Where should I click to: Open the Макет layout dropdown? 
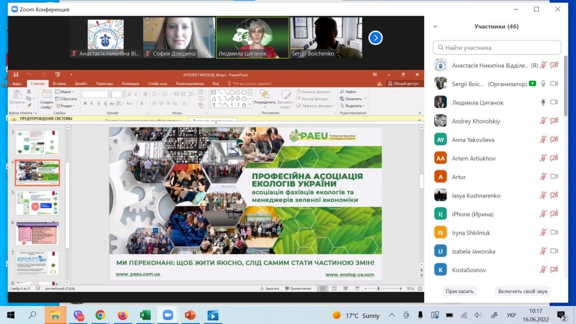(x=65, y=92)
